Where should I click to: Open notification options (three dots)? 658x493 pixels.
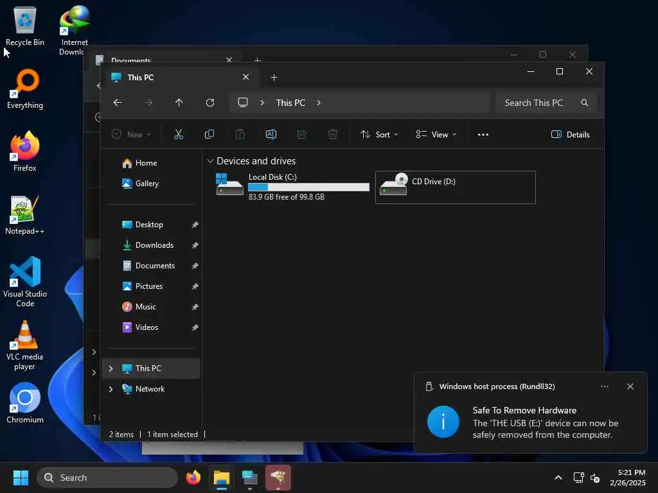point(605,386)
